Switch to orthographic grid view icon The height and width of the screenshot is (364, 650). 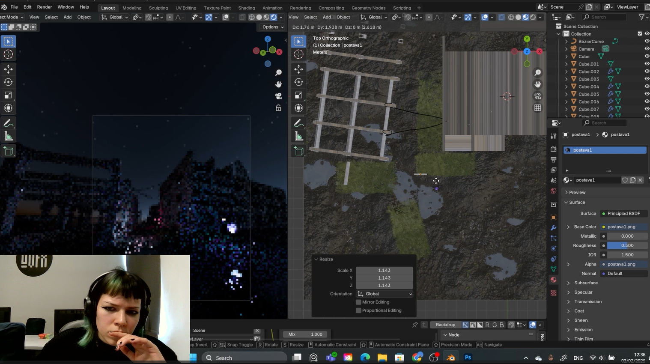[537, 108]
